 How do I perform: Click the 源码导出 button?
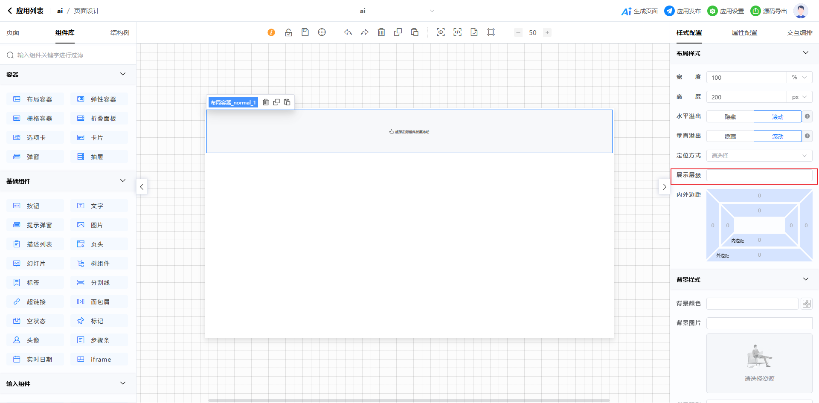coord(769,11)
